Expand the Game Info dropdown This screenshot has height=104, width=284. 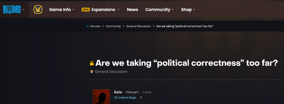[x=62, y=10]
